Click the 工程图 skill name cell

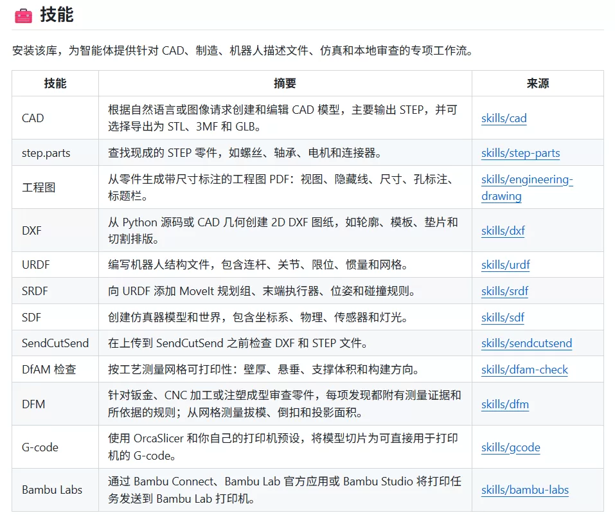tap(55, 187)
